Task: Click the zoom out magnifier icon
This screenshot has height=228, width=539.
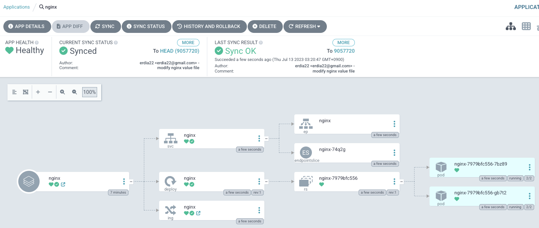Action: [x=74, y=92]
